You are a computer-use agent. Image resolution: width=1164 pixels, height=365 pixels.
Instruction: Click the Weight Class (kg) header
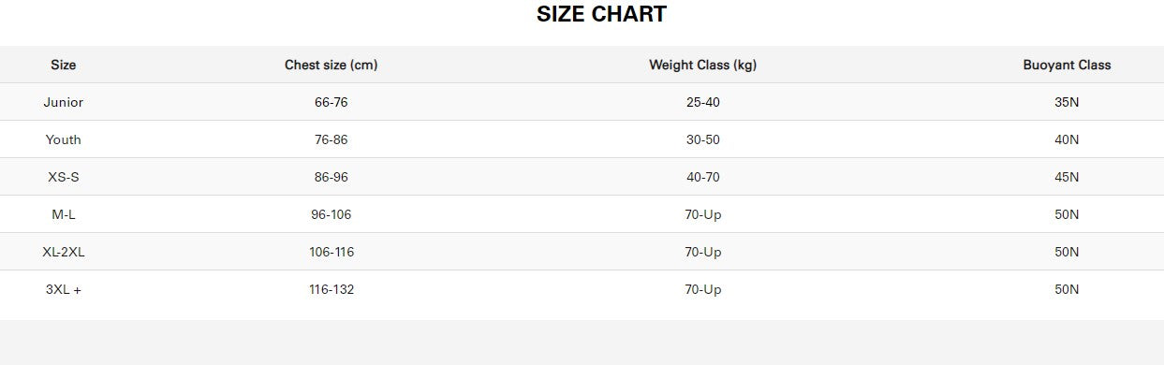coord(703,65)
